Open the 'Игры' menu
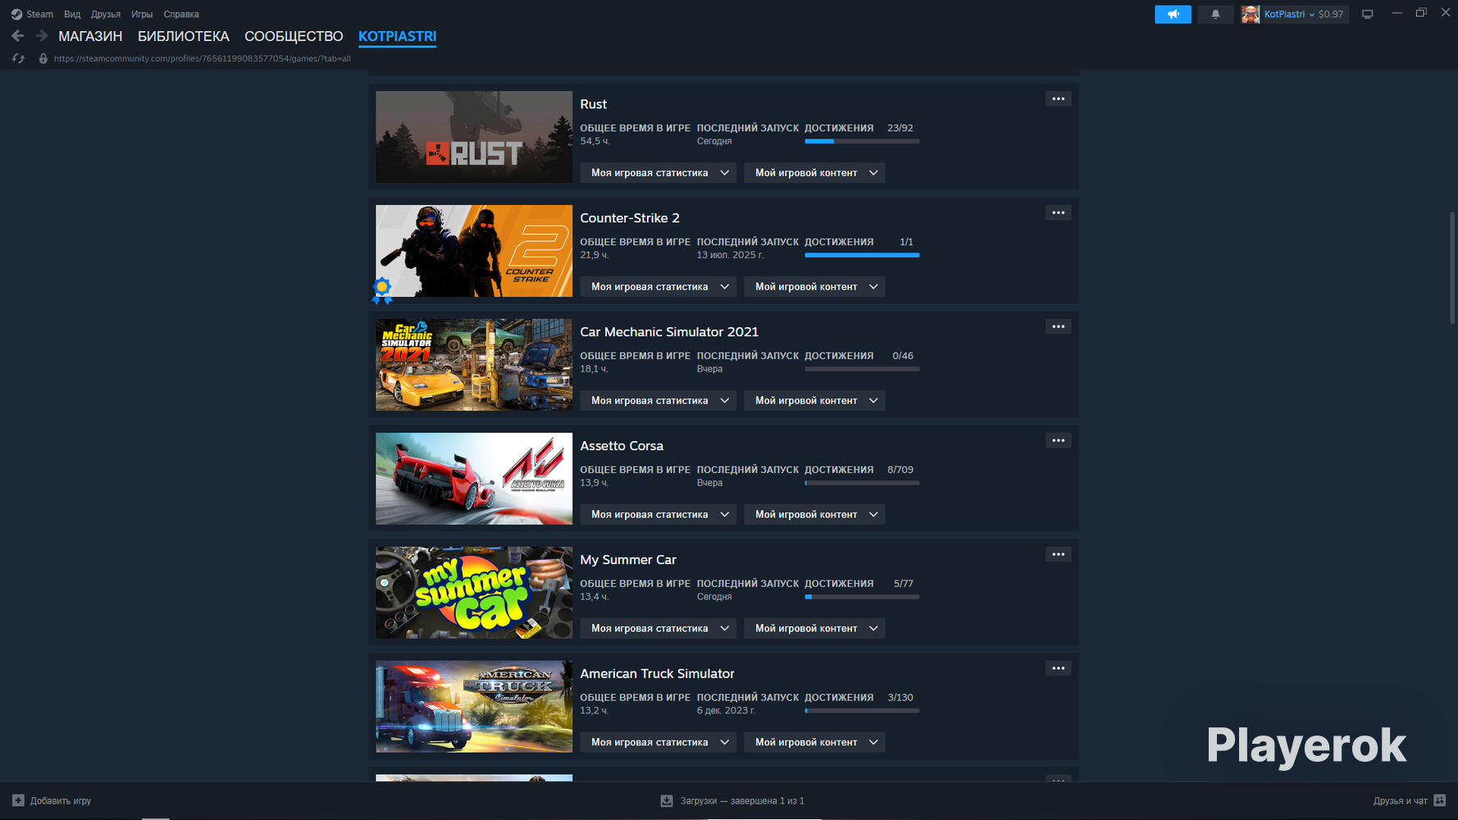 [x=142, y=14]
